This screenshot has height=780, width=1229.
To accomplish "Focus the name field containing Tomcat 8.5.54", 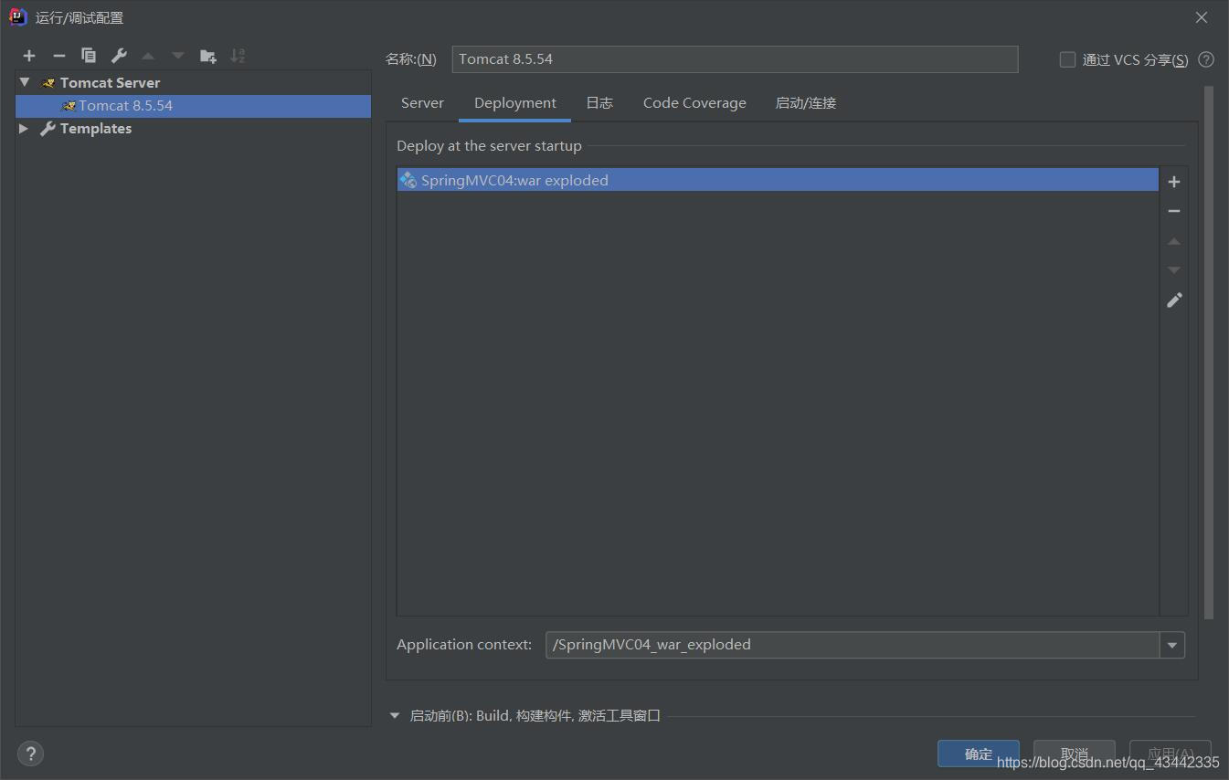I will 735,59.
